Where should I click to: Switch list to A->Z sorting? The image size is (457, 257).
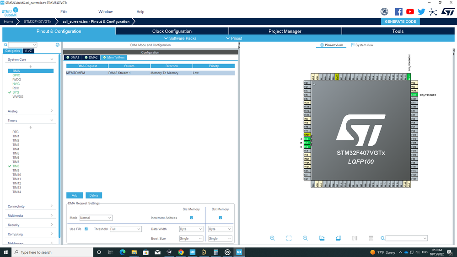pos(28,51)
